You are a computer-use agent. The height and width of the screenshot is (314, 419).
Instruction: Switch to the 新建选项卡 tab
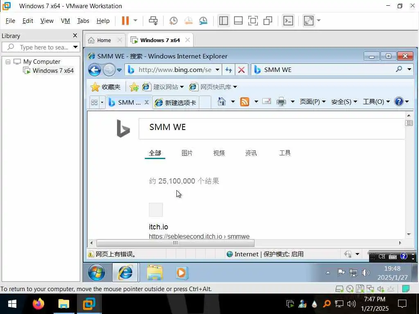176,103
